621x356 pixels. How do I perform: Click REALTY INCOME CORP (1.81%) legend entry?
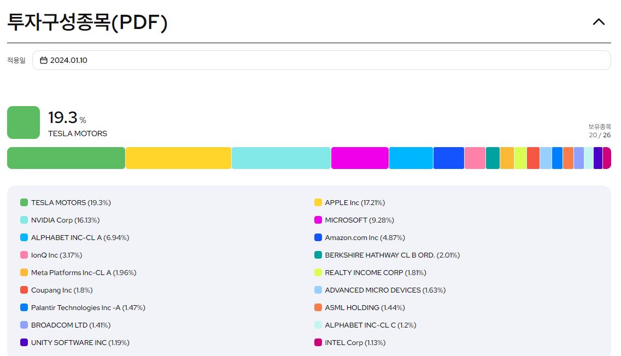370,272
